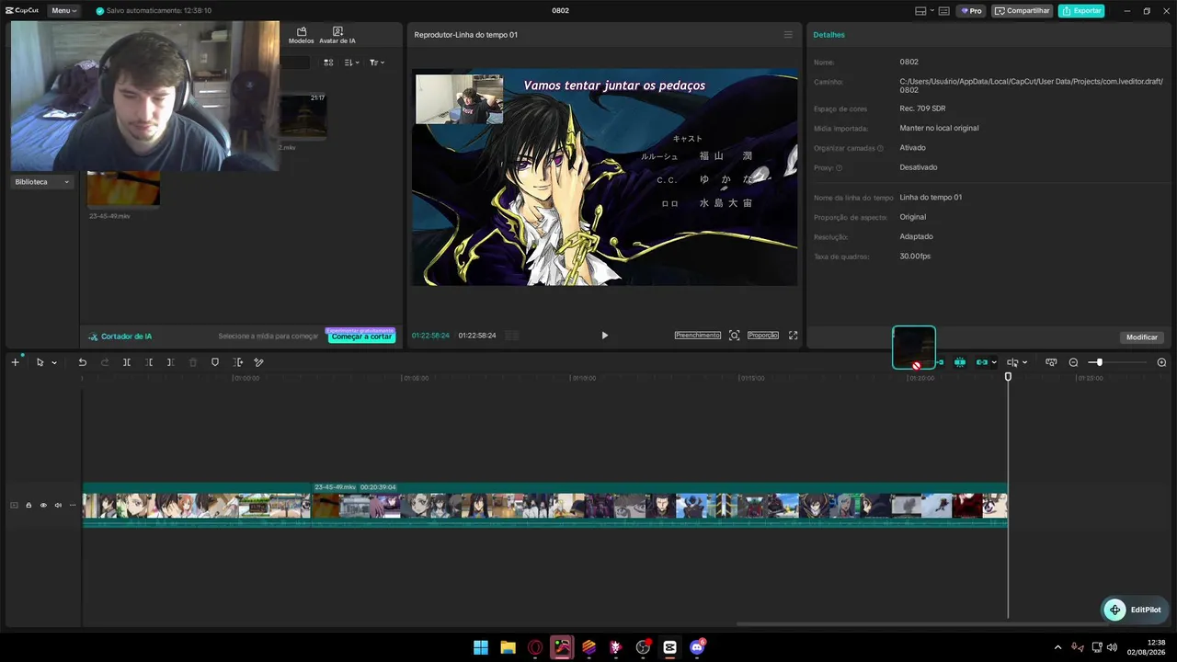The height and width of the screenshot is (662, 1177).
Task: Open the Modelos templates panel
Action: click(x=301, y=35)
